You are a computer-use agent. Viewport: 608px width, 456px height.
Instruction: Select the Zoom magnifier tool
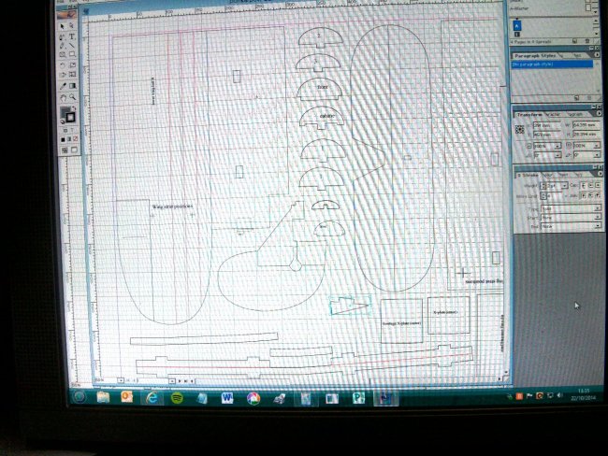point(72,96)
